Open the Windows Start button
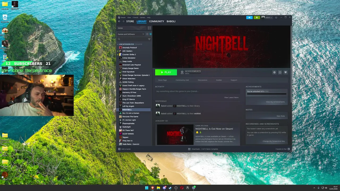The width and height of the screenshot is (340, 191). coord(147,188)
